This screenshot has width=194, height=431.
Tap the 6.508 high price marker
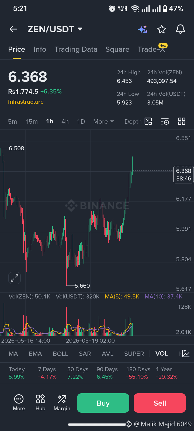click(16, 148)
